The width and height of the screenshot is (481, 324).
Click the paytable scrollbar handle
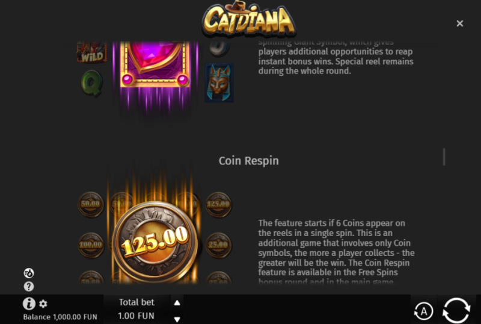[x=444, y=157]
